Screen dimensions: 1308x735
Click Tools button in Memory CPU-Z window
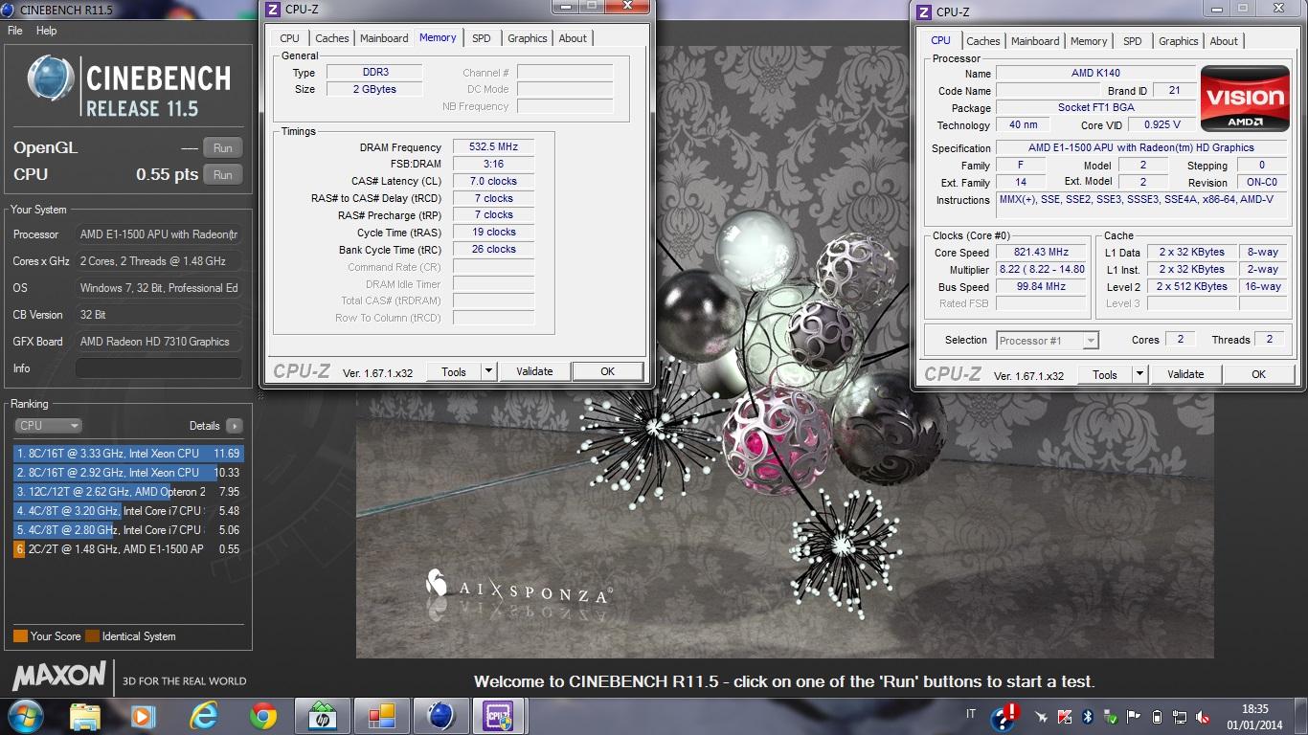click(x=454, y=371)
